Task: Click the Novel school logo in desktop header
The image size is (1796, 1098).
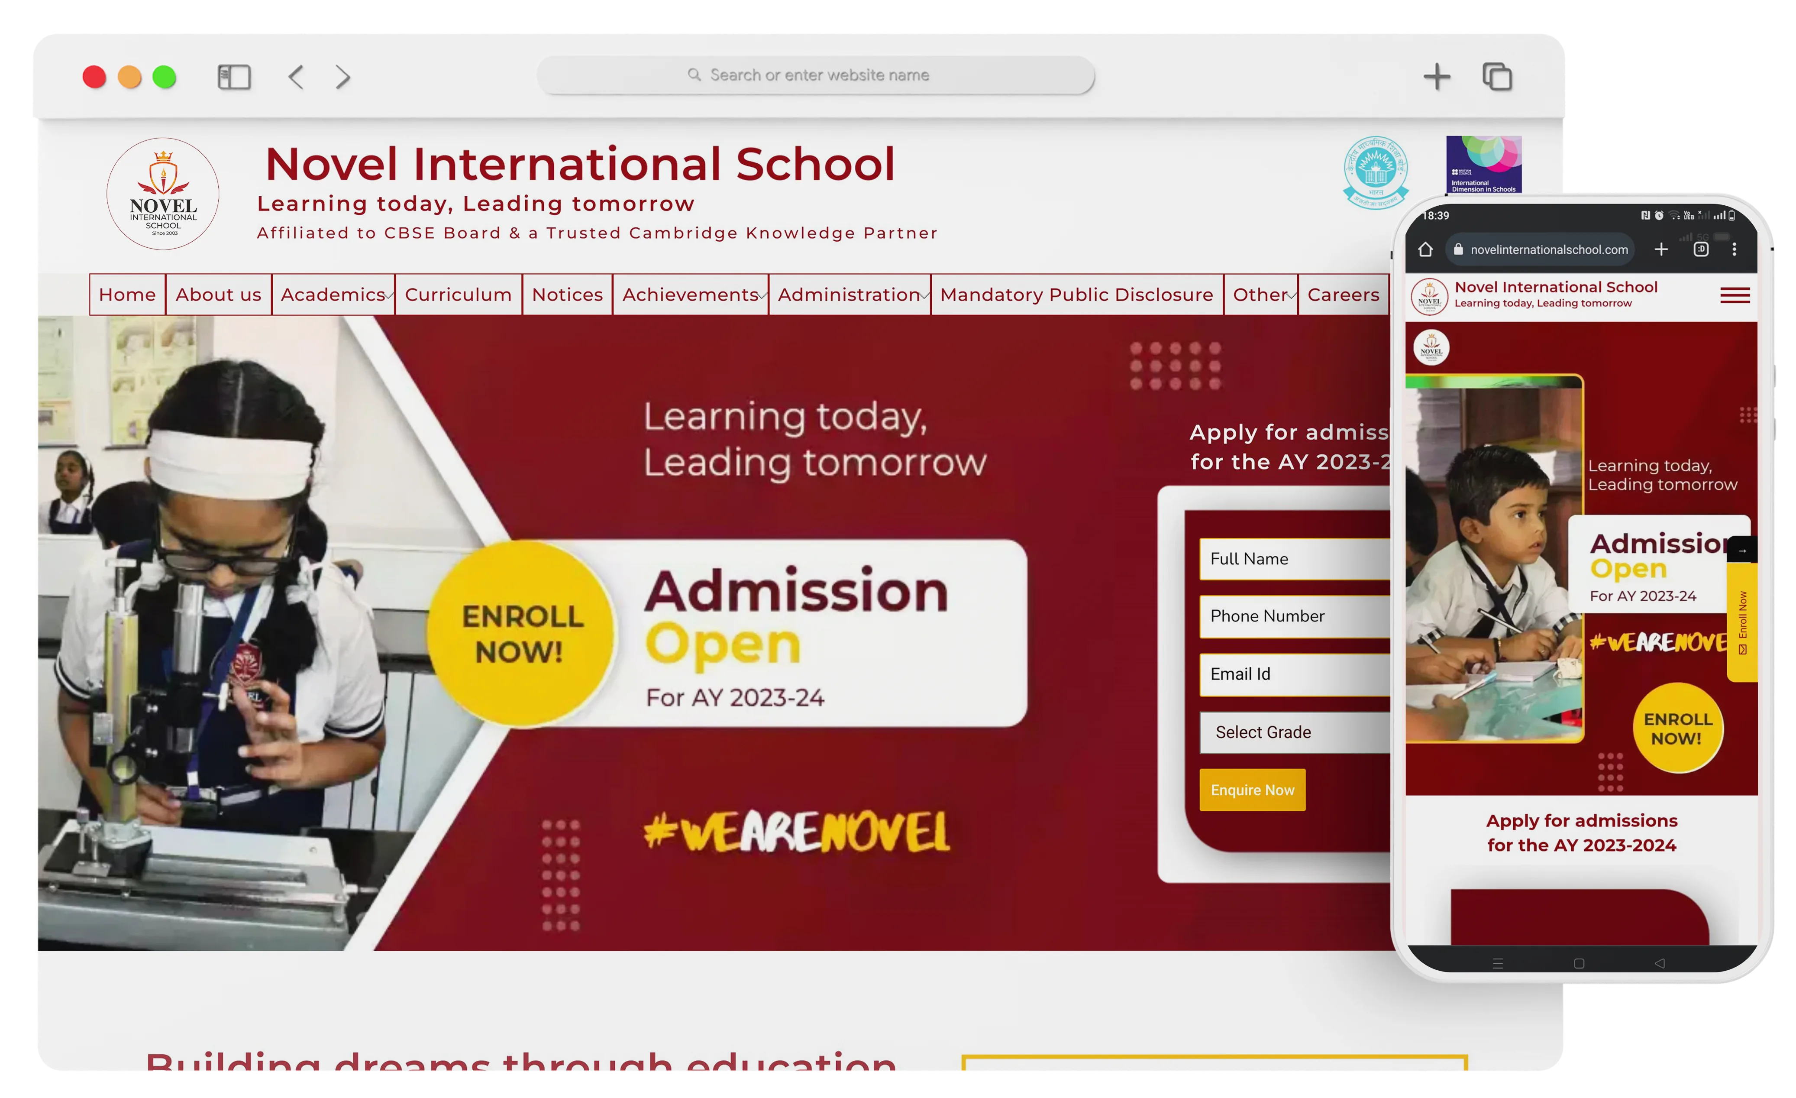Action: point(163,194)
